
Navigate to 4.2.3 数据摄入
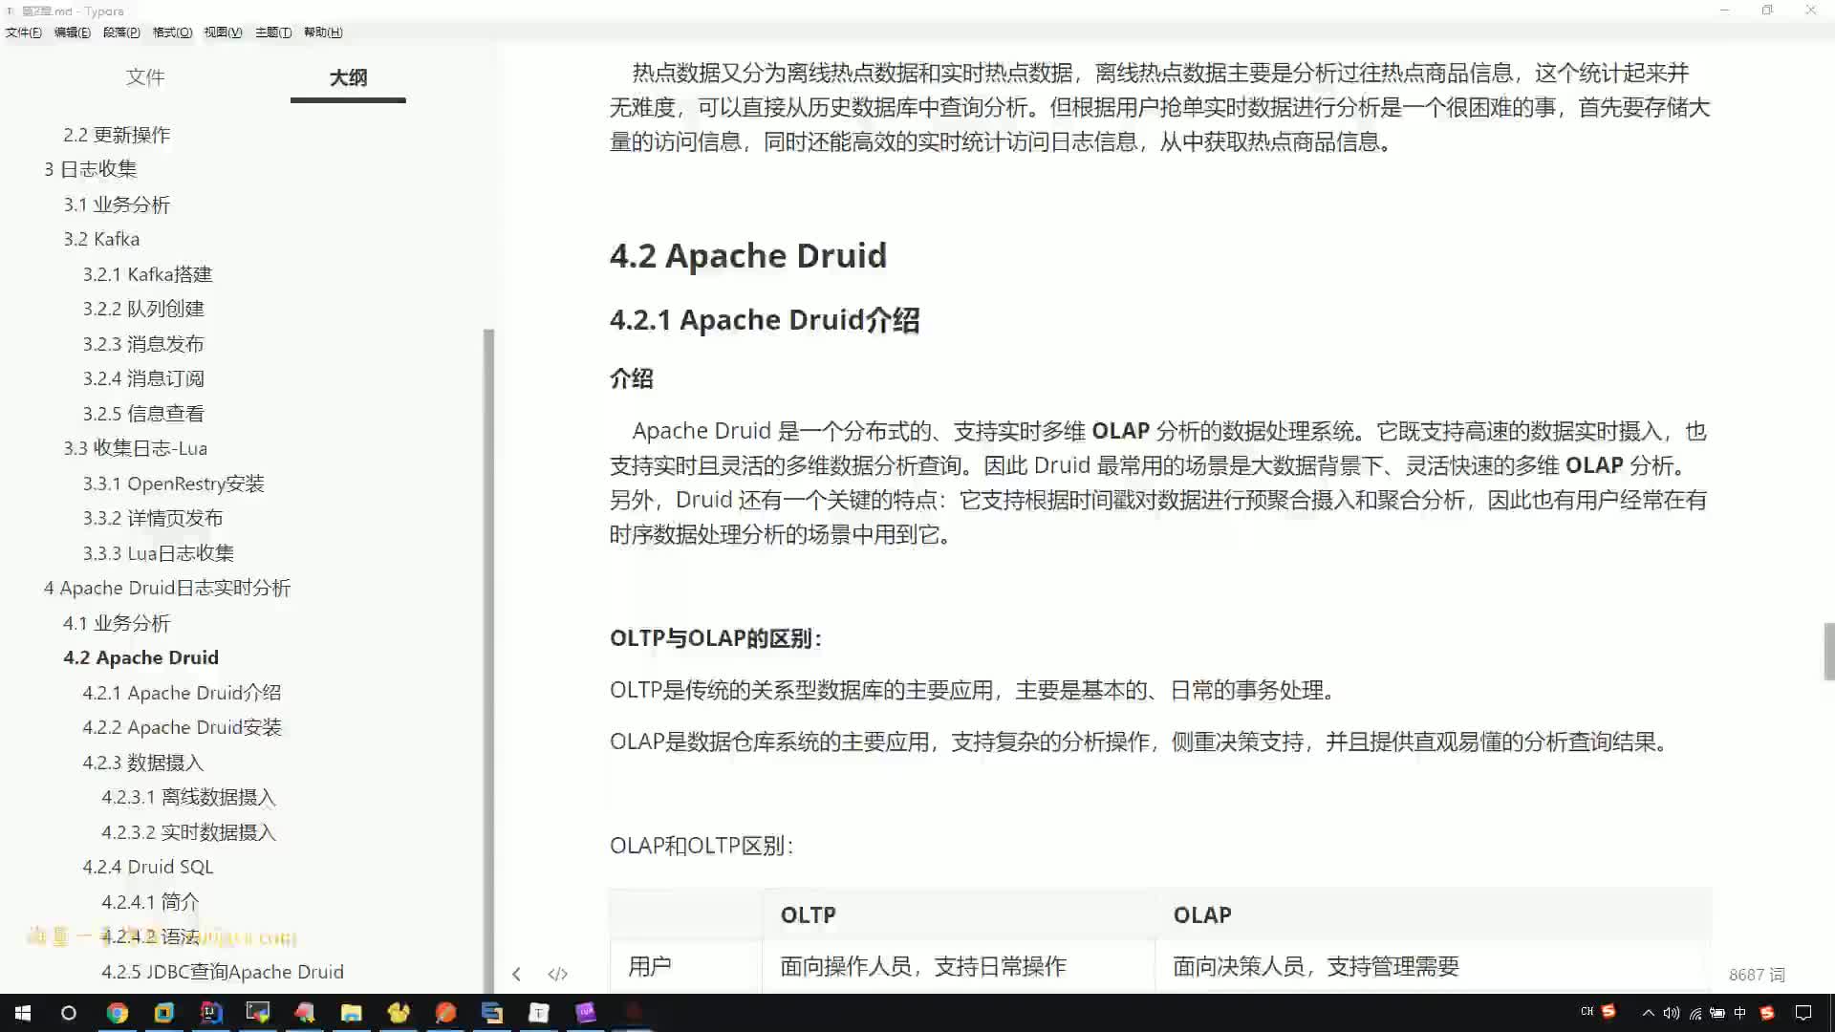[x=143, y=763]
